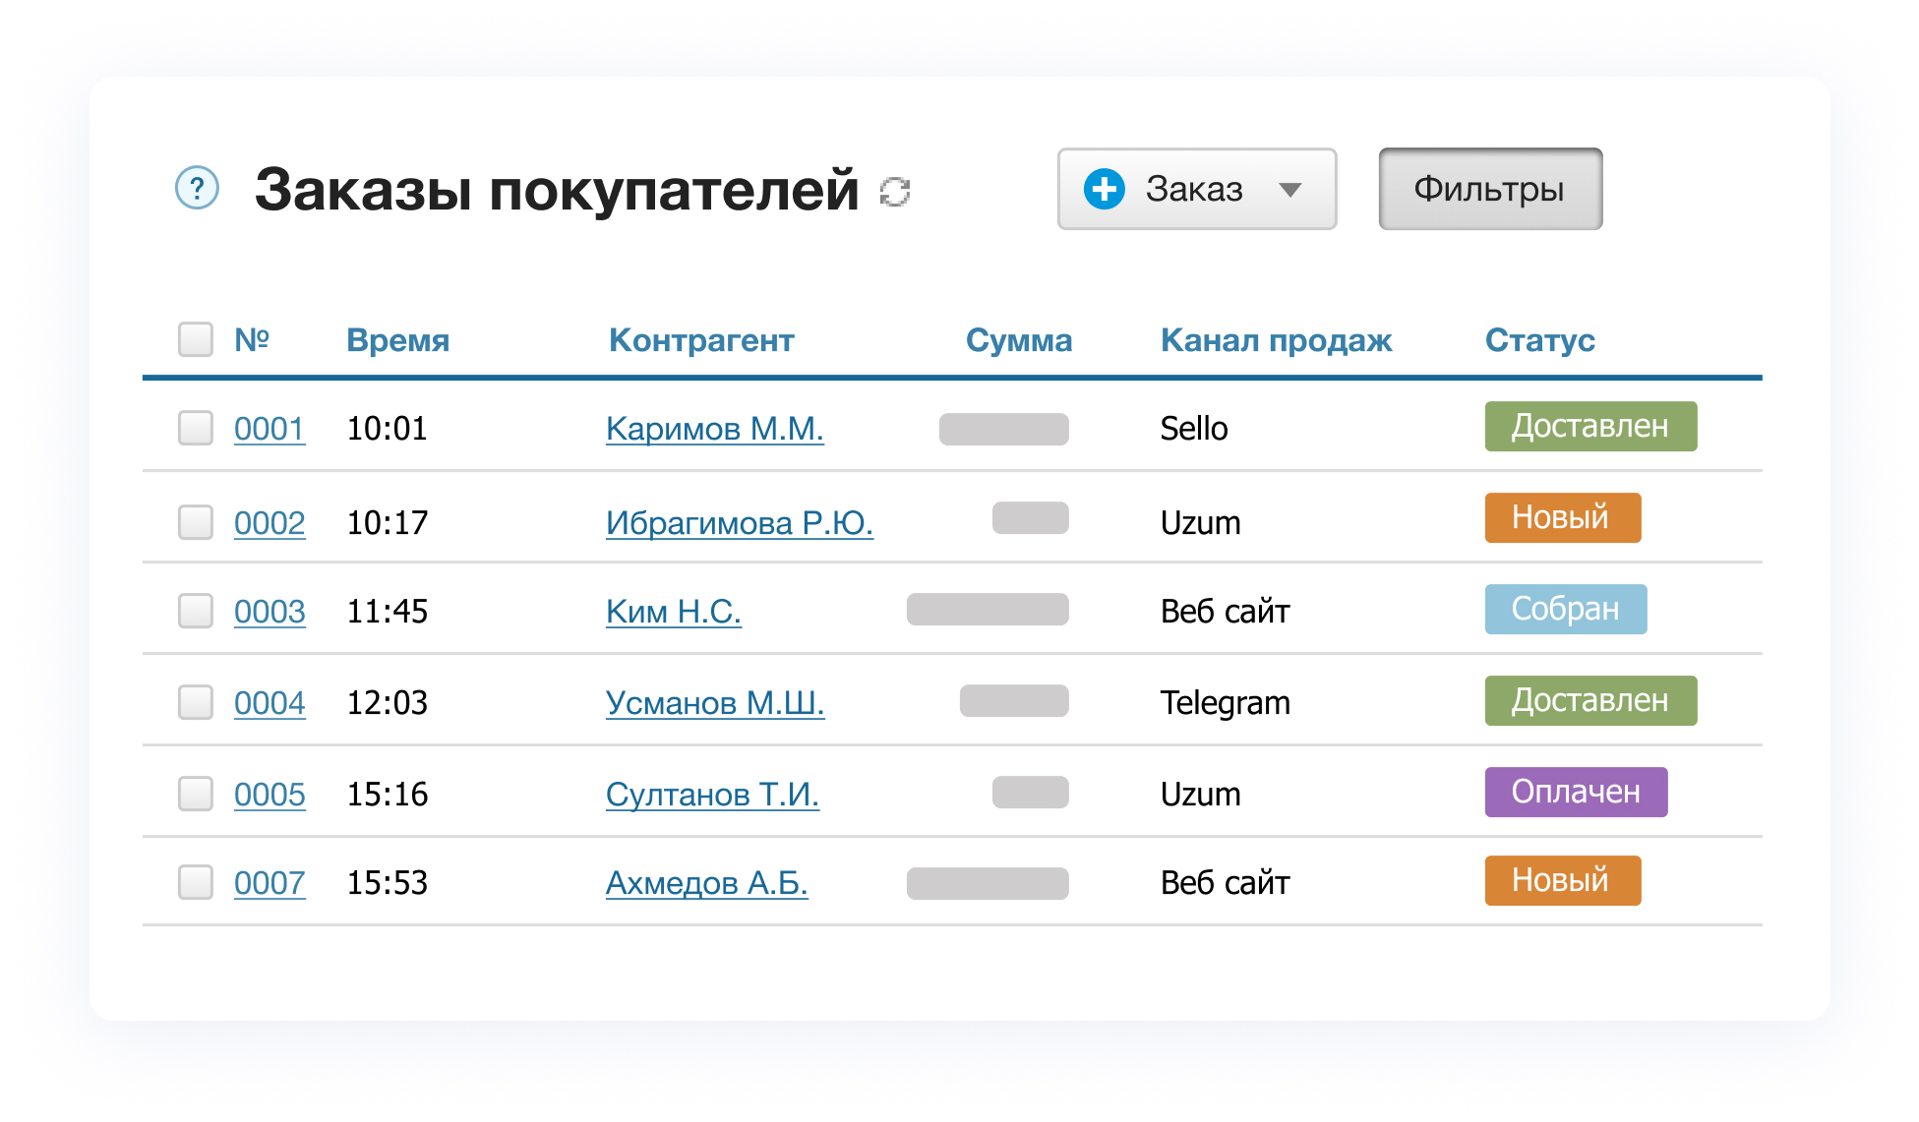Viewport: 1919px width, 1122px height.
Task: Click Uzum channel in order 0002 row
Action: (x=1200, y=523)
